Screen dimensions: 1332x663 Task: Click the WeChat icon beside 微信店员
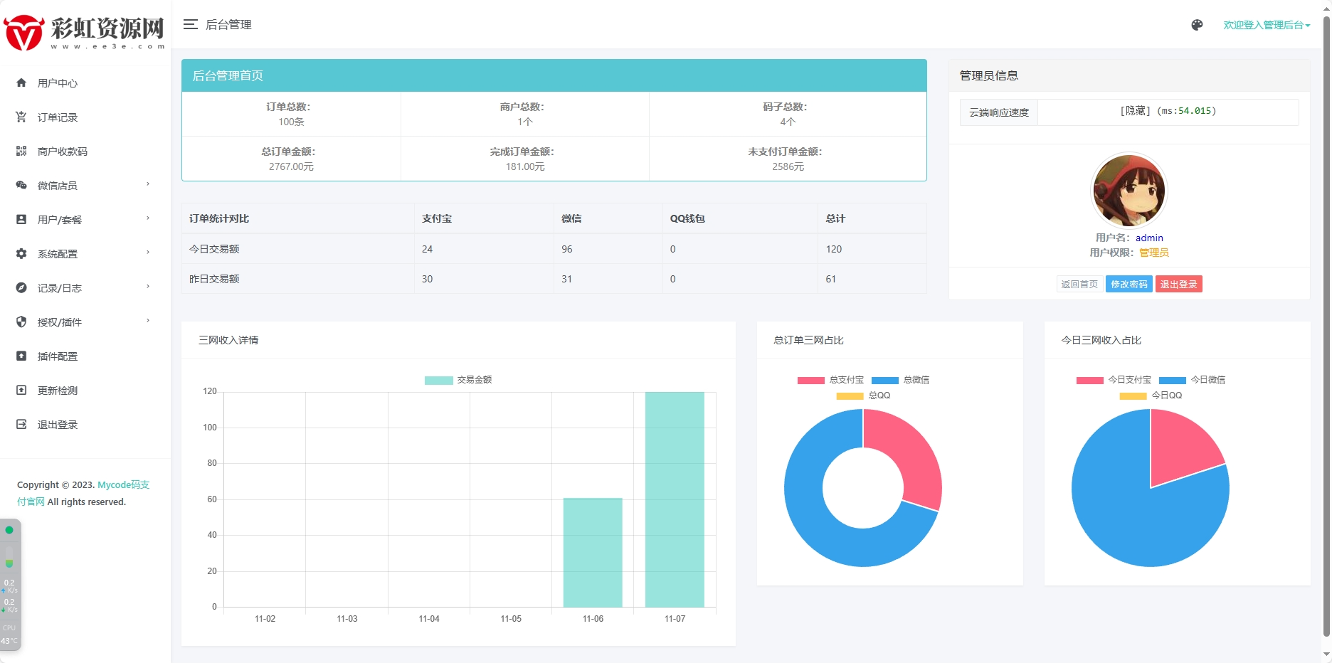click(x=21, y=185)
